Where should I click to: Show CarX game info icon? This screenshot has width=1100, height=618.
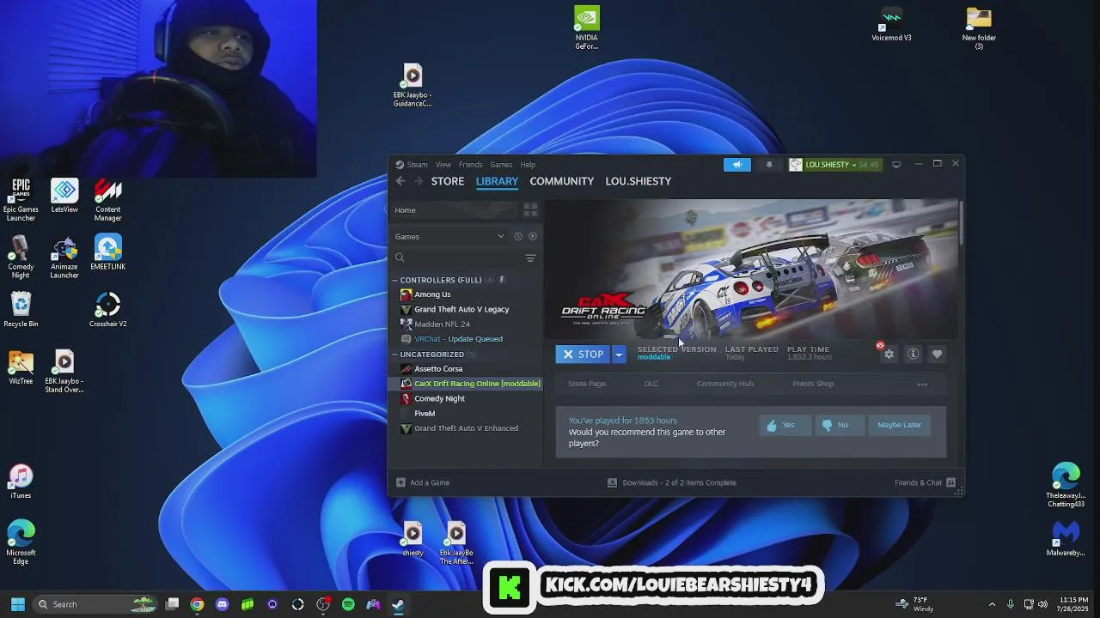914,354
